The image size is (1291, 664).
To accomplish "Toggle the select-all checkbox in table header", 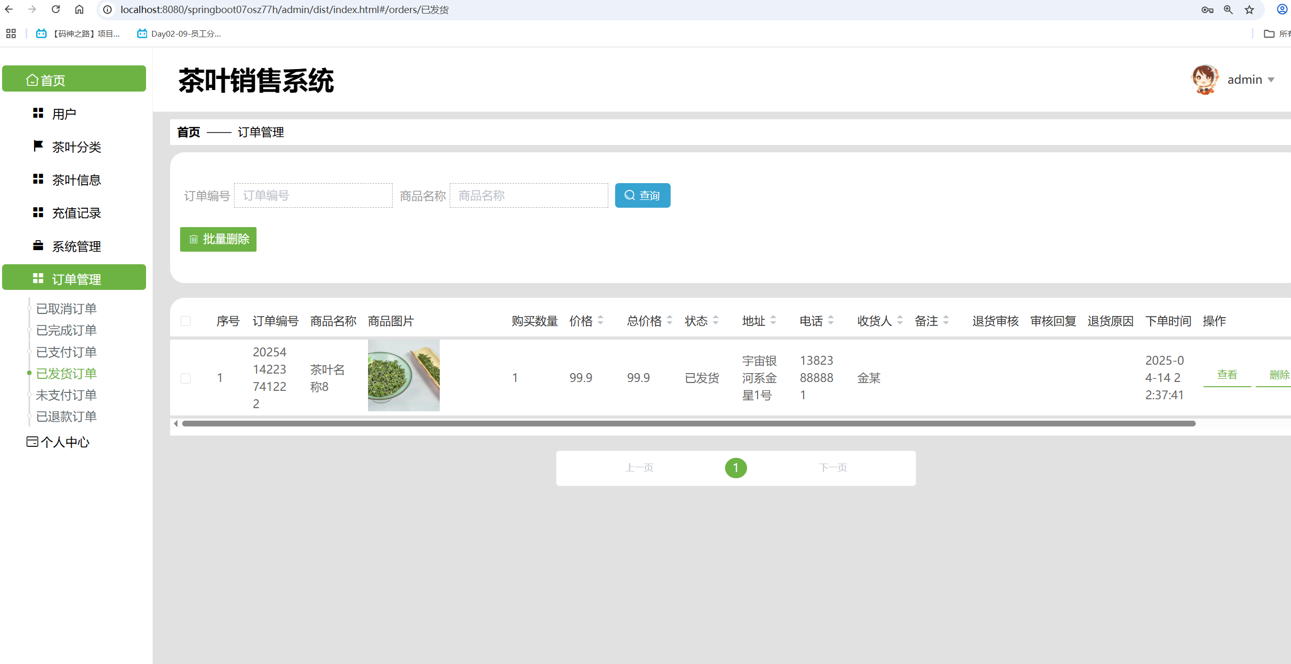I will point(185,321).
